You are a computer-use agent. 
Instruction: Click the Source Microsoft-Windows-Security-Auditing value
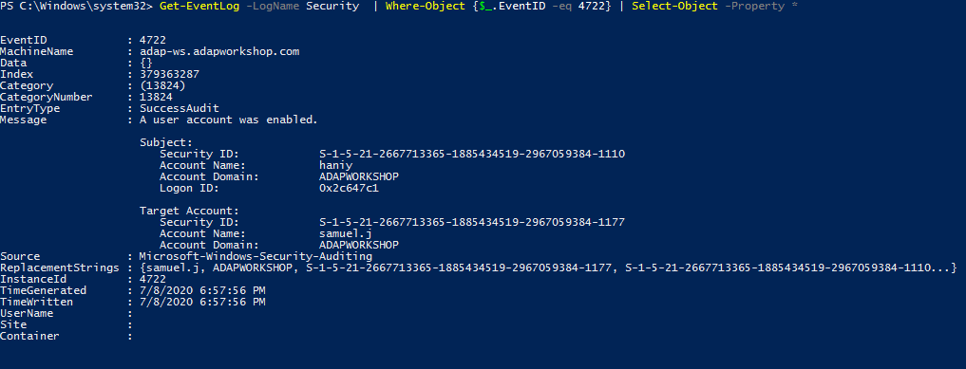point(256,256)
